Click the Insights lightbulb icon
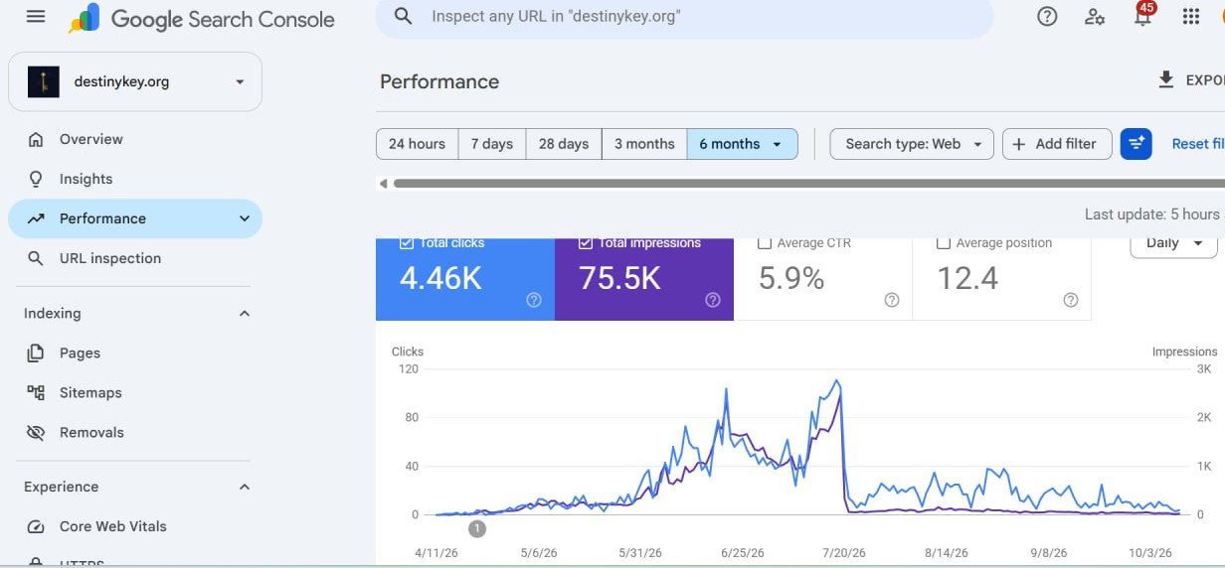 36,179
